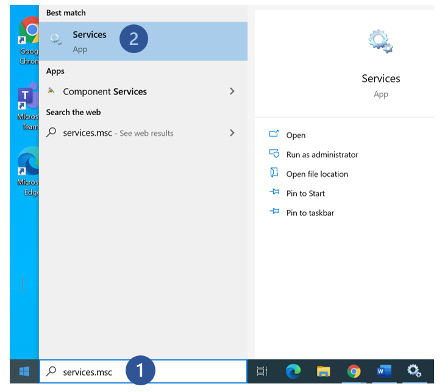The image size is (445, 392).
Task: Choose Run as administrator
Action: pos(322,155)
